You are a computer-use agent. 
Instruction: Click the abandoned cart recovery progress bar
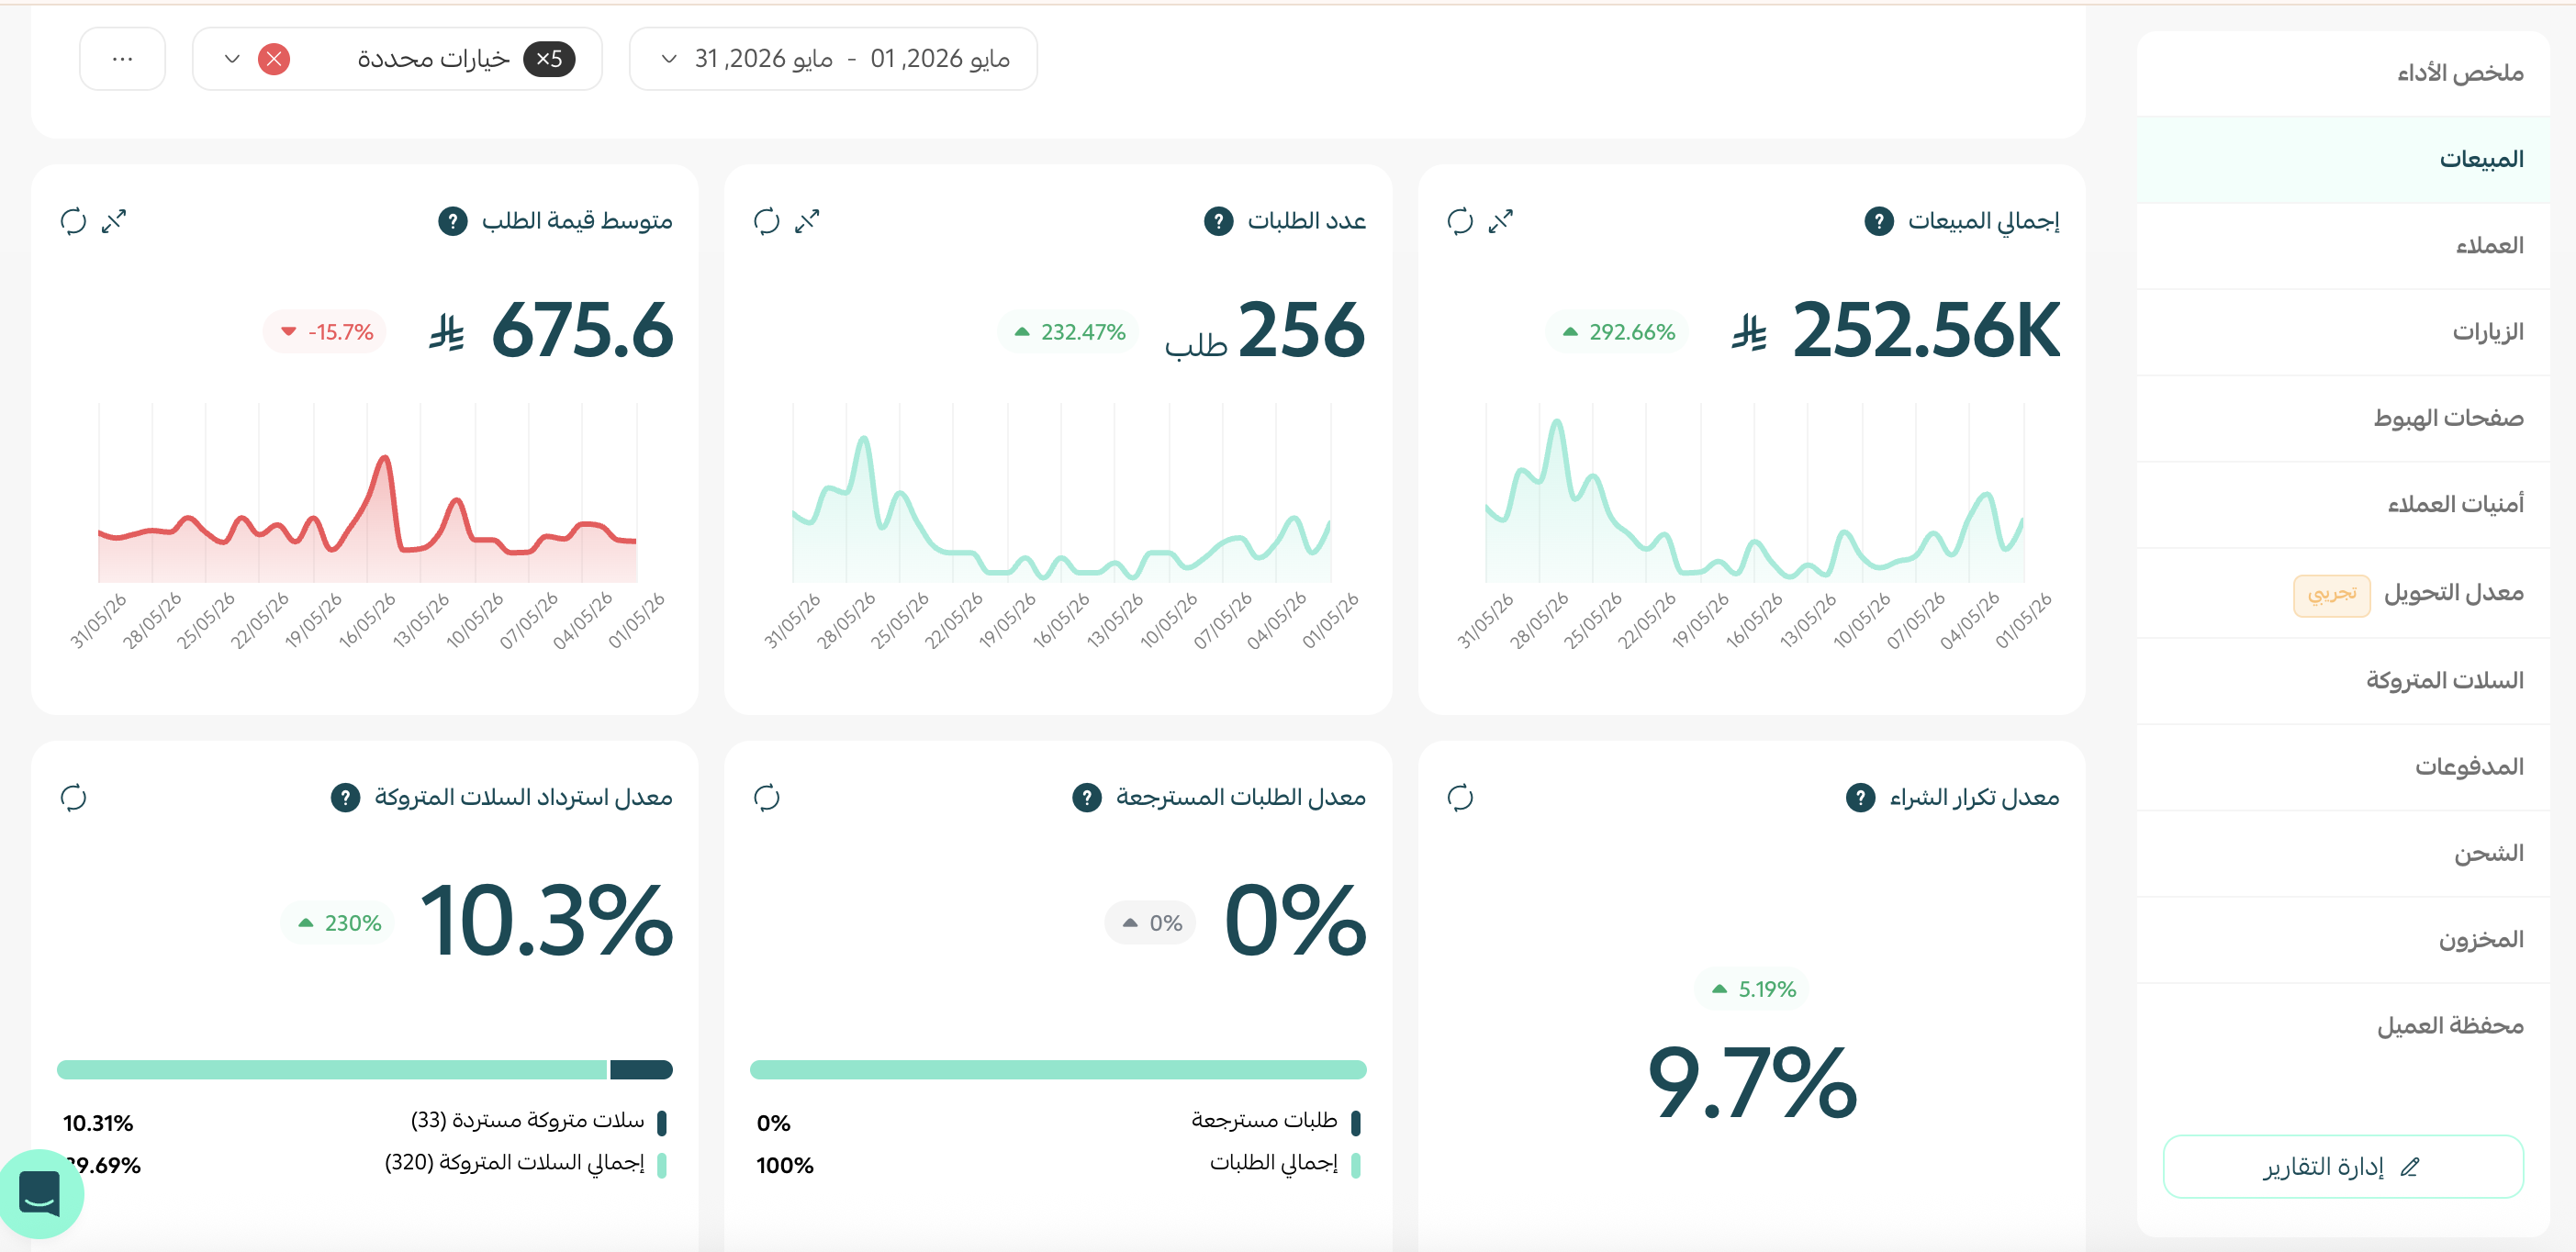click(x=365, y=1070)
